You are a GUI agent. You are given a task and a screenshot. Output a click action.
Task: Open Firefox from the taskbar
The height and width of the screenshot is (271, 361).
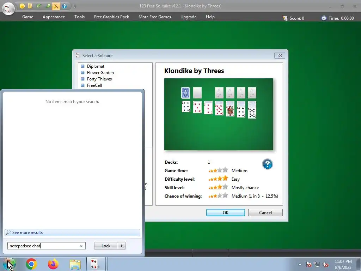coord(53,264)
